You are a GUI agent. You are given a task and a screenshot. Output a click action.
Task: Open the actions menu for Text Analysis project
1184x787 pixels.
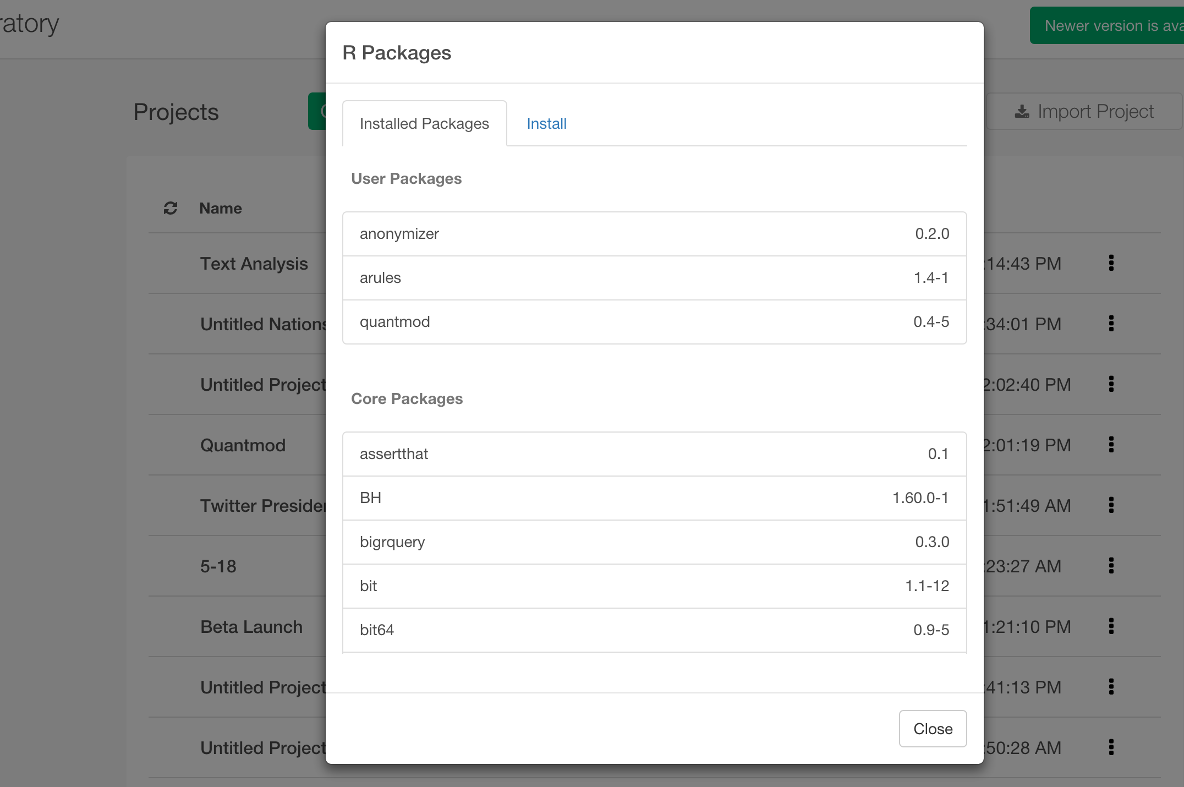click(1111, 264)
